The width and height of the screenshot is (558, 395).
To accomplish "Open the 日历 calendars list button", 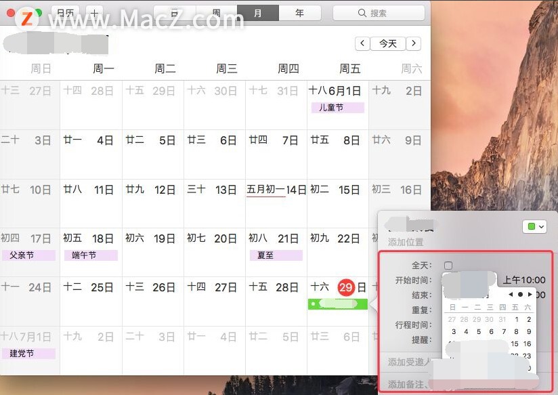I will point(66,13).
